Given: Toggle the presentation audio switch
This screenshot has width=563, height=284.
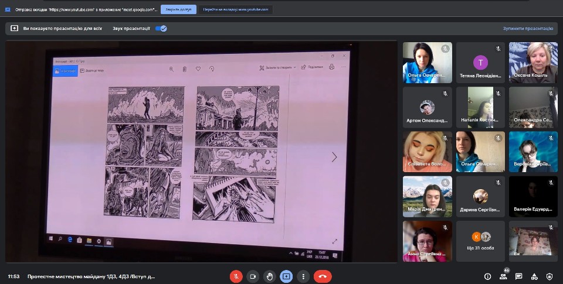Looking at the screenshot, I should click(x=161, y=28).
